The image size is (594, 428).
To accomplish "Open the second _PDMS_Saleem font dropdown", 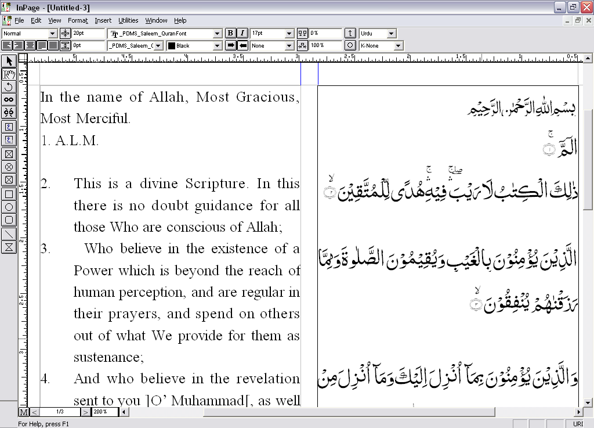I will (x=158, y=45).
